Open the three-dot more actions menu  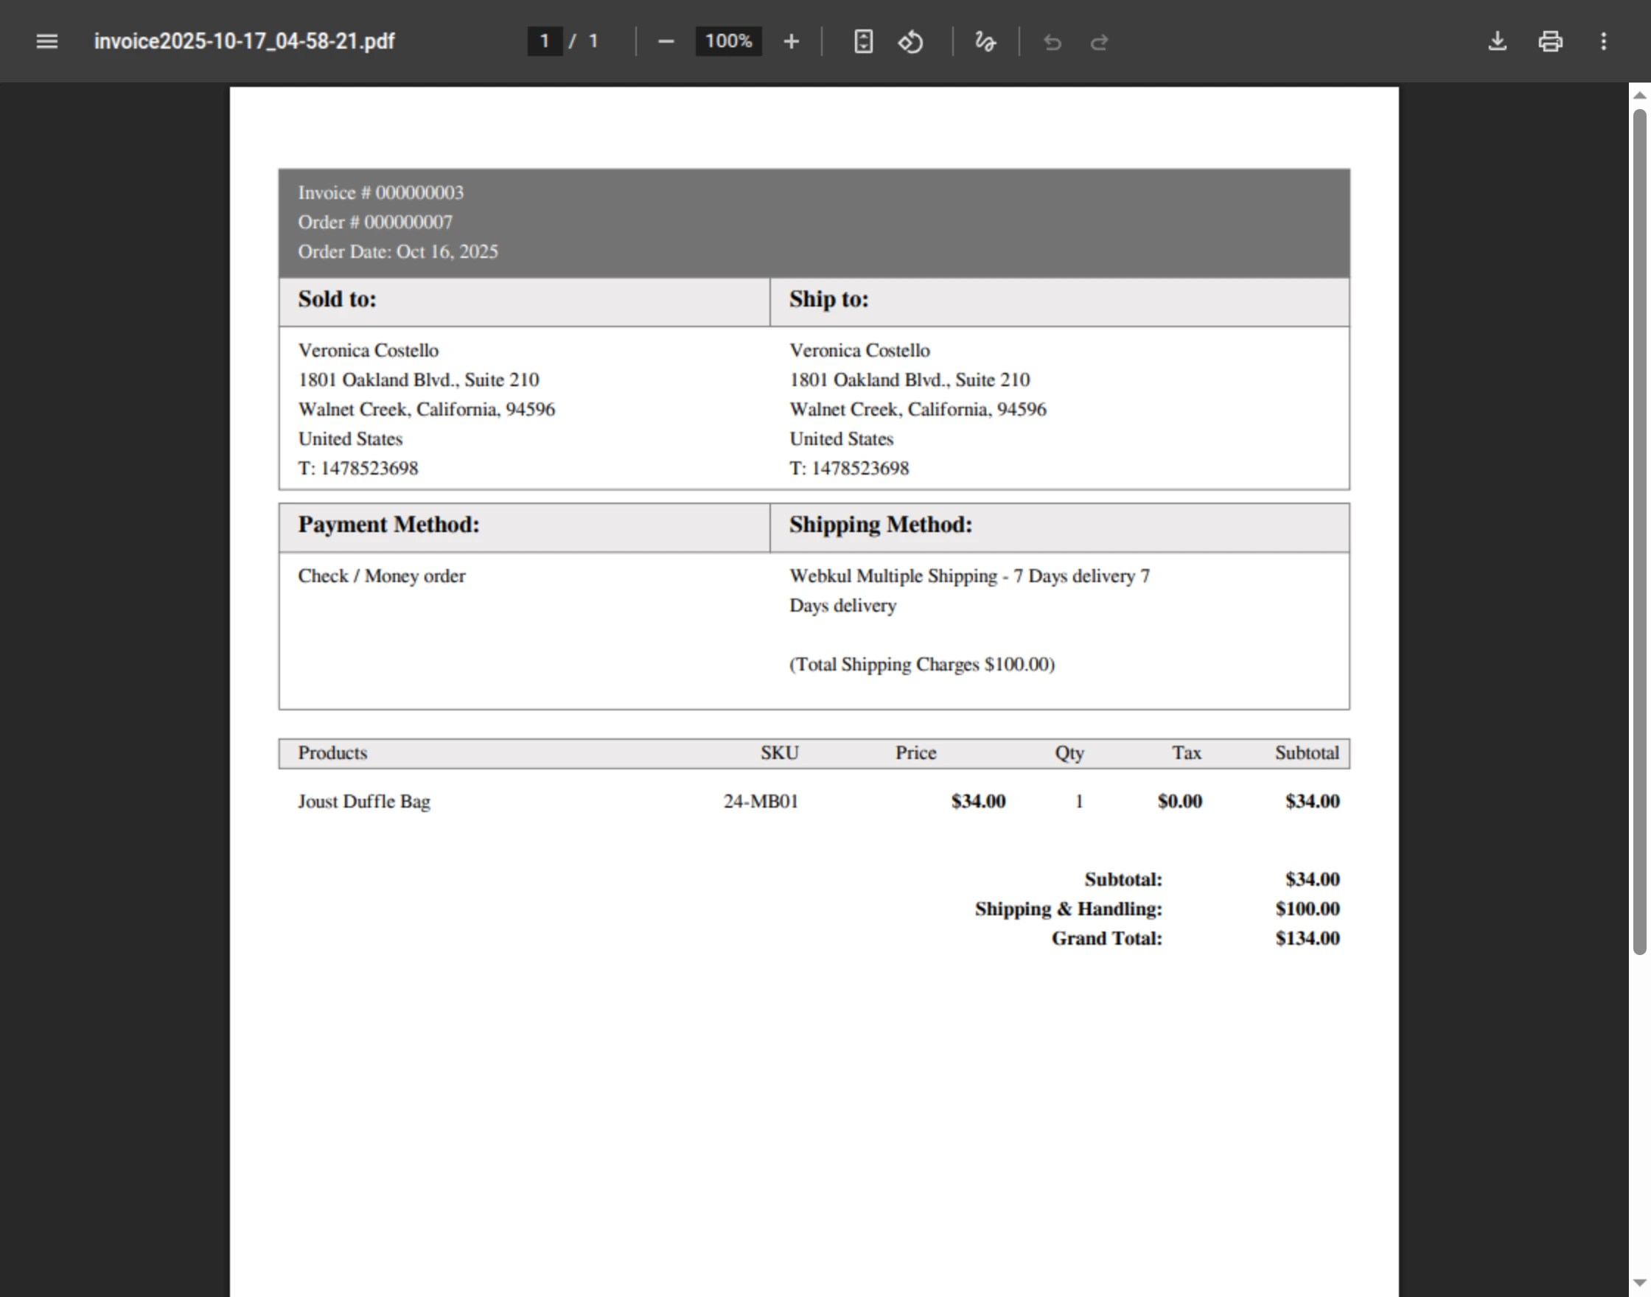click(1603, 41)
